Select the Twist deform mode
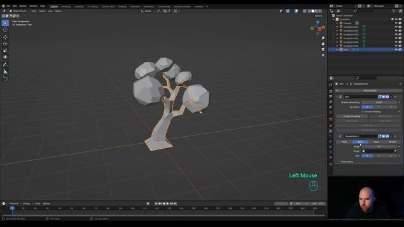Image resolution: width=404 pixels, height=227 pixels. point(344,142)
